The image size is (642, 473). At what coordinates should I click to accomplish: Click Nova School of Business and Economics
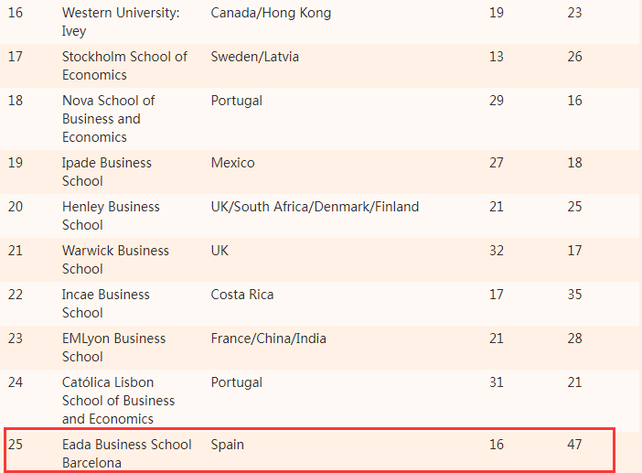tap(109, 118)
